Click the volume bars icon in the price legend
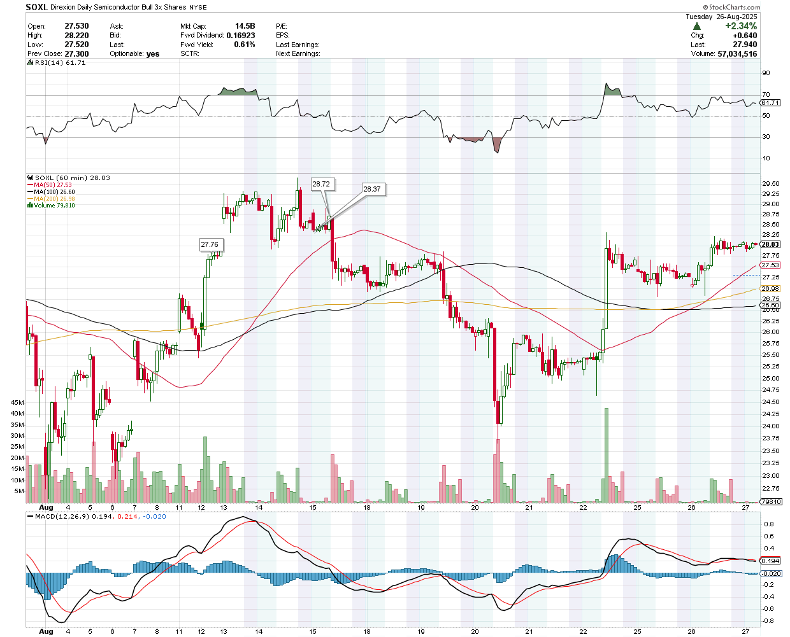 tap(30, 206)
